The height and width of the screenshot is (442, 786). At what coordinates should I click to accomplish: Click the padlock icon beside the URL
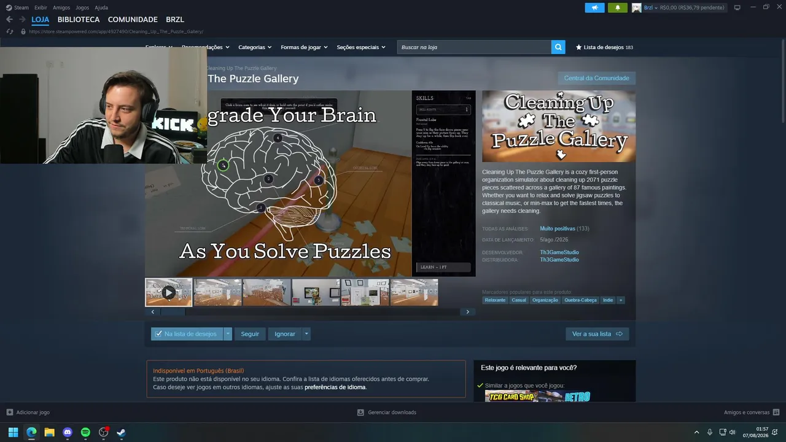(x=23, y=31)
